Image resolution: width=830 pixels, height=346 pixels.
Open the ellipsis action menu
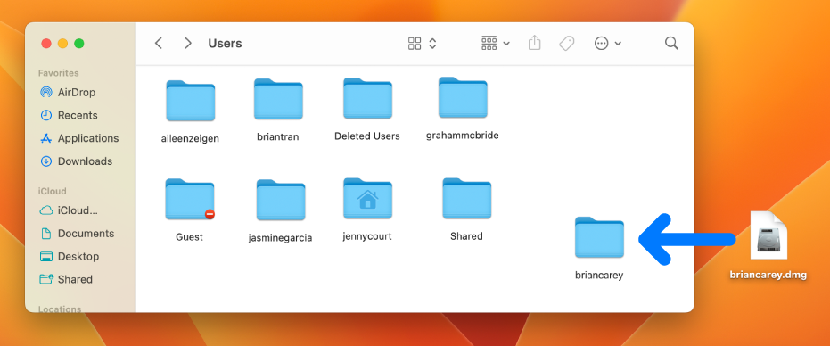(607, 44)
